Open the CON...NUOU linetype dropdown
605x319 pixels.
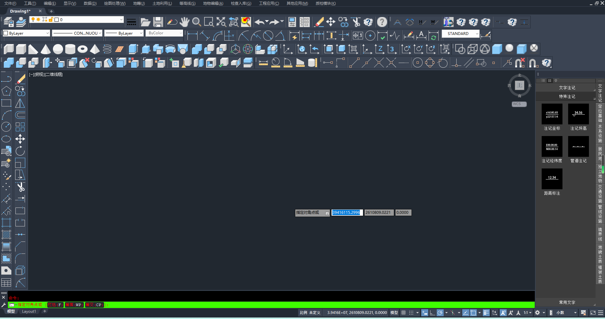(x=77, y=33)
